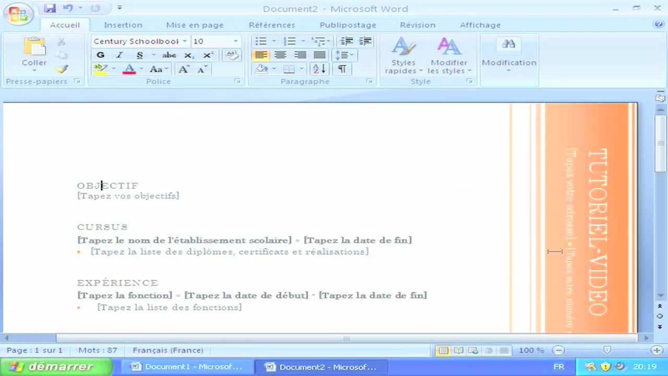Expand the Century Schoolbook font dropdown

[185, 41]
